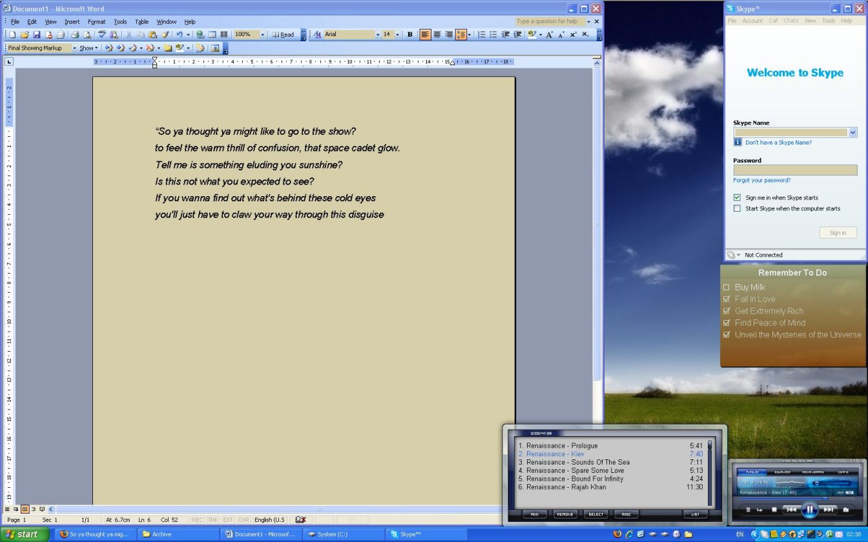Open the Format menu in Word

[96, 22]
